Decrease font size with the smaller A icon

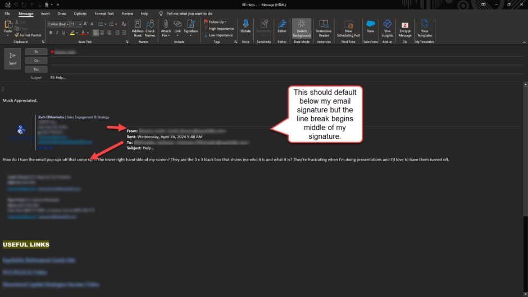(92, 24)
